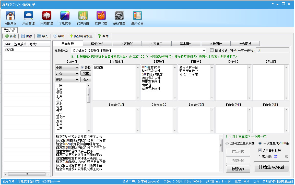Screen dimensions: 295x185
Task: Open 信息发布 from the top toolbar
Action: tap(65, 16)
